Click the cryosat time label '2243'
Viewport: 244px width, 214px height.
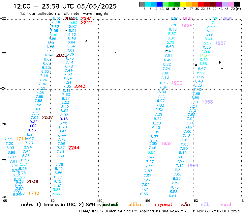click(80, 86)
